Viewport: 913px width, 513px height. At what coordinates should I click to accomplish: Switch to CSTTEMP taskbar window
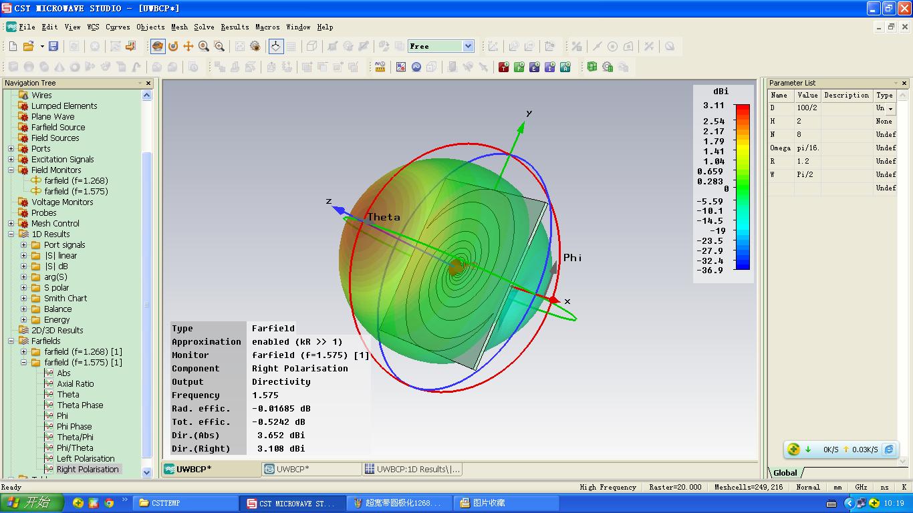click(185, 503)
